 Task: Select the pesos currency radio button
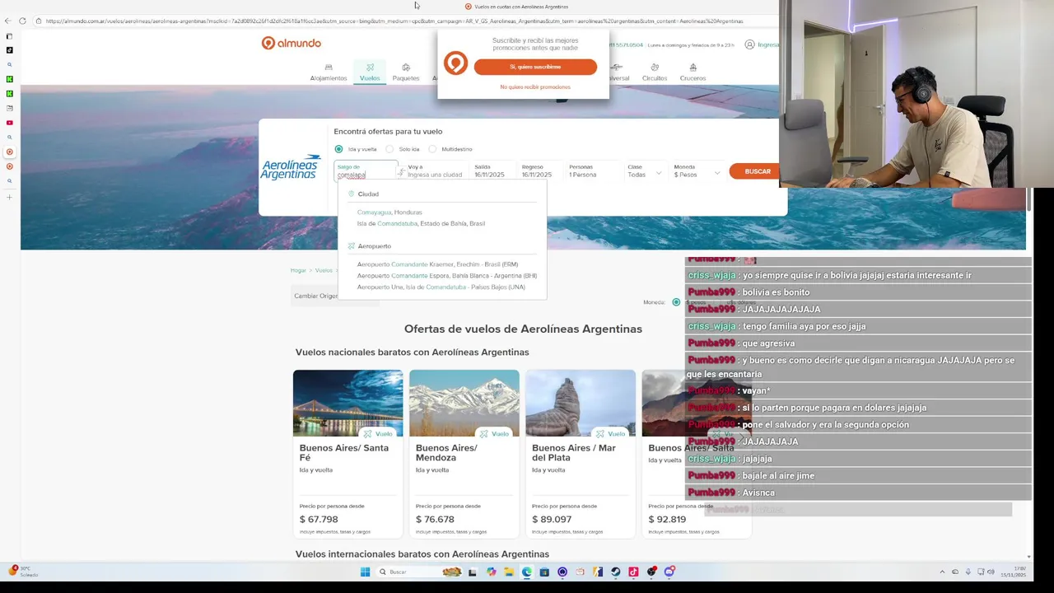coord(676,302)
